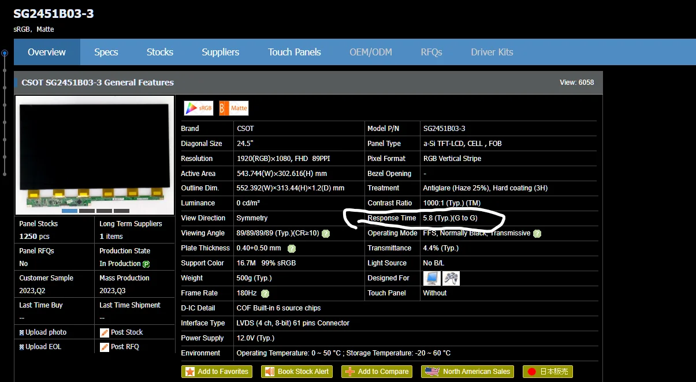Click the orange Matte surface badge icon

pos(234,108)
